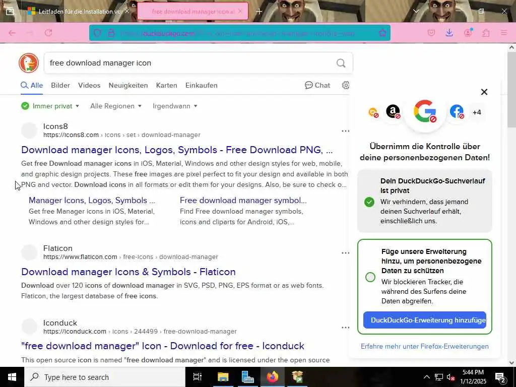Open File Explorer from the taskbar
Screen dimensions: 516x387
pyautogui.click(x=223, y=377)
